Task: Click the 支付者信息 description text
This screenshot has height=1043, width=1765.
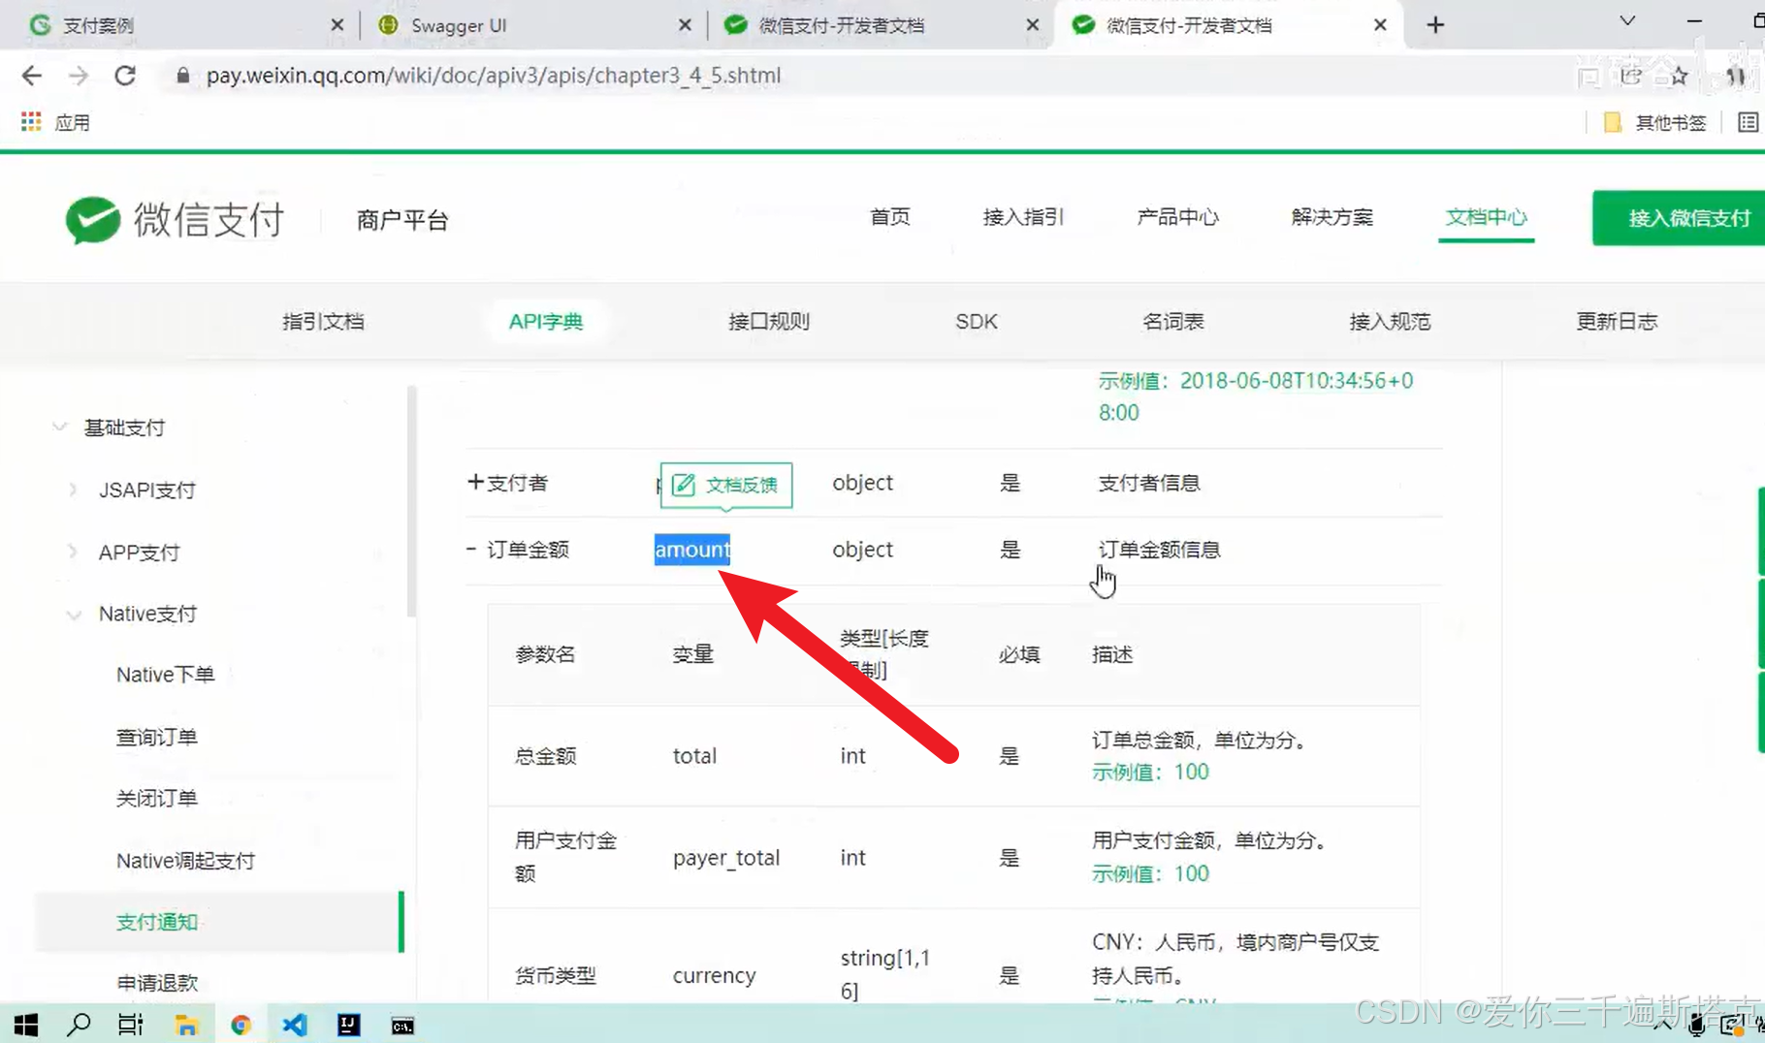Action: coord(1149,483)
